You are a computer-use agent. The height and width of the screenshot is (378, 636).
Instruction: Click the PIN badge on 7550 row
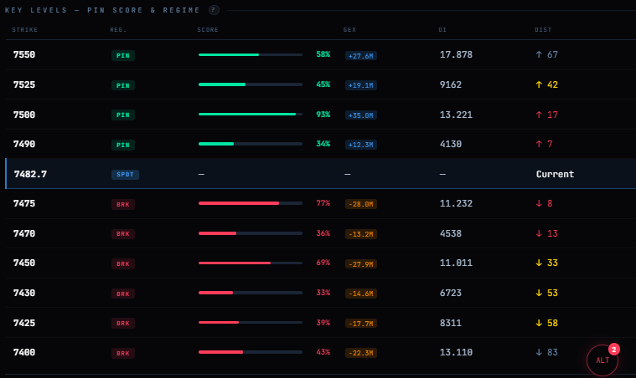click(123, 55)
